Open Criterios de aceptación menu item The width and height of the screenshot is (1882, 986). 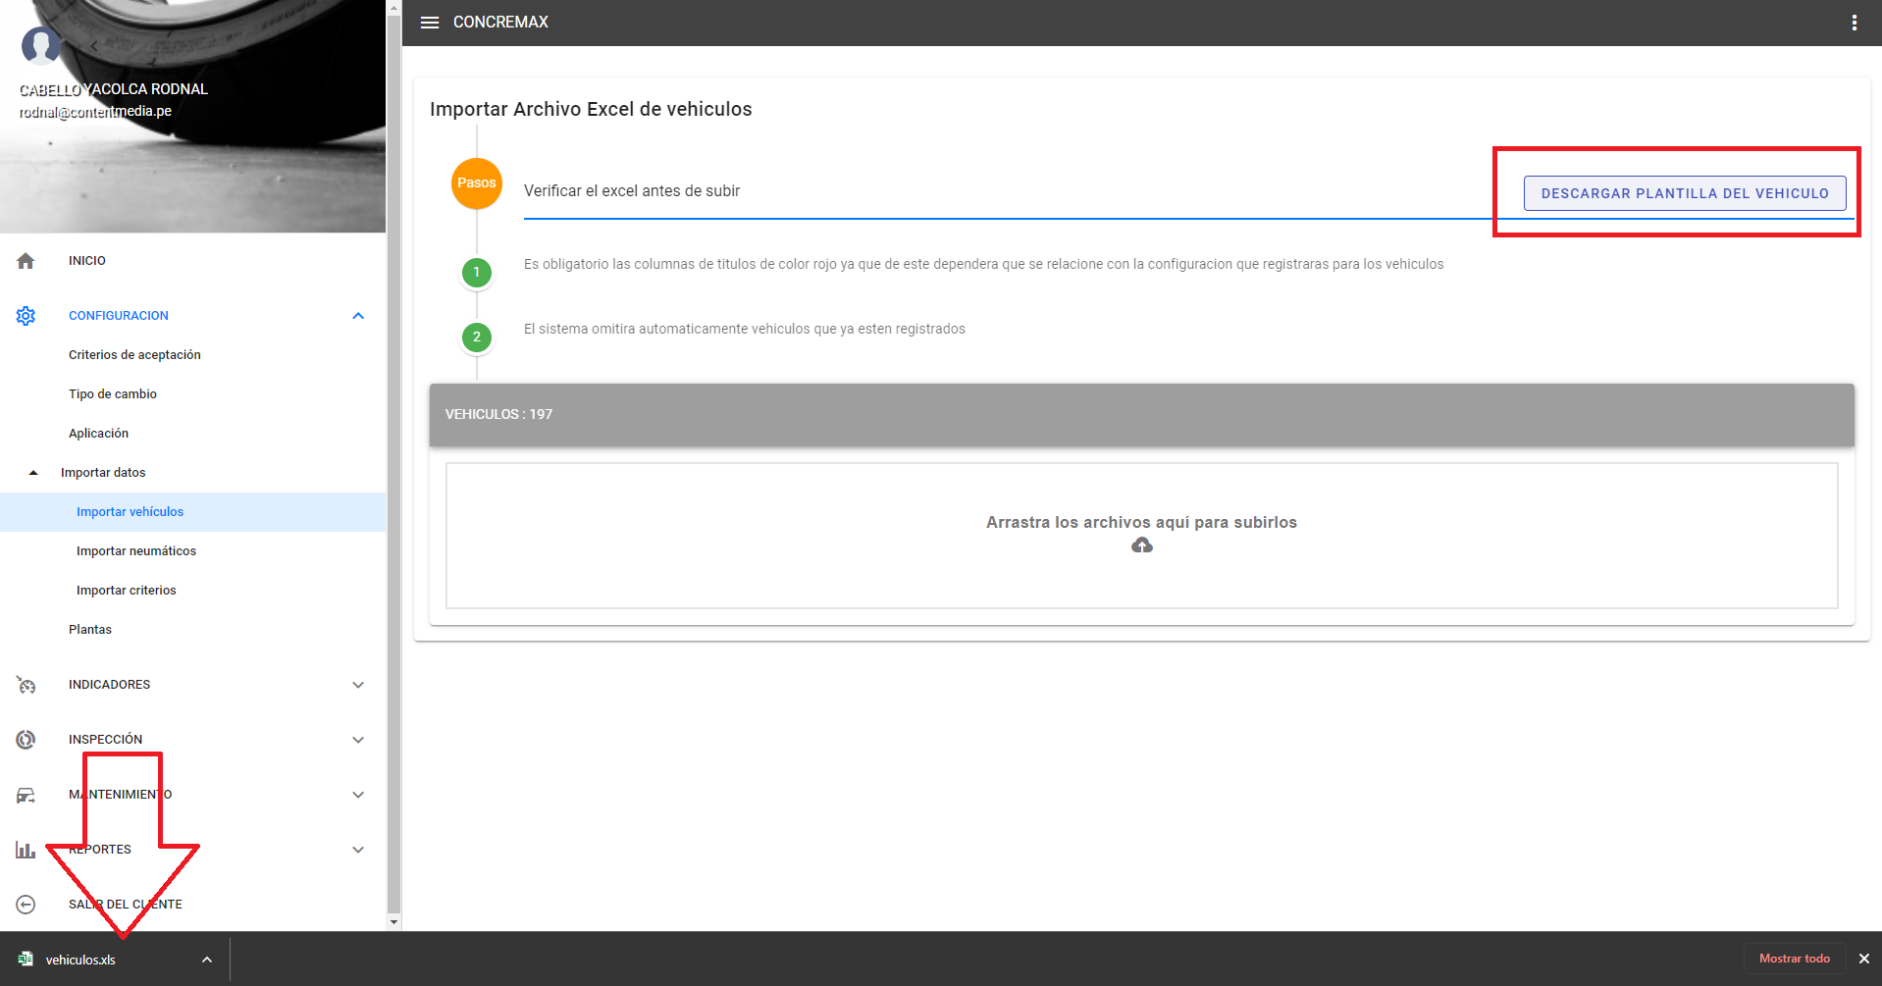[x=134, y=355]
